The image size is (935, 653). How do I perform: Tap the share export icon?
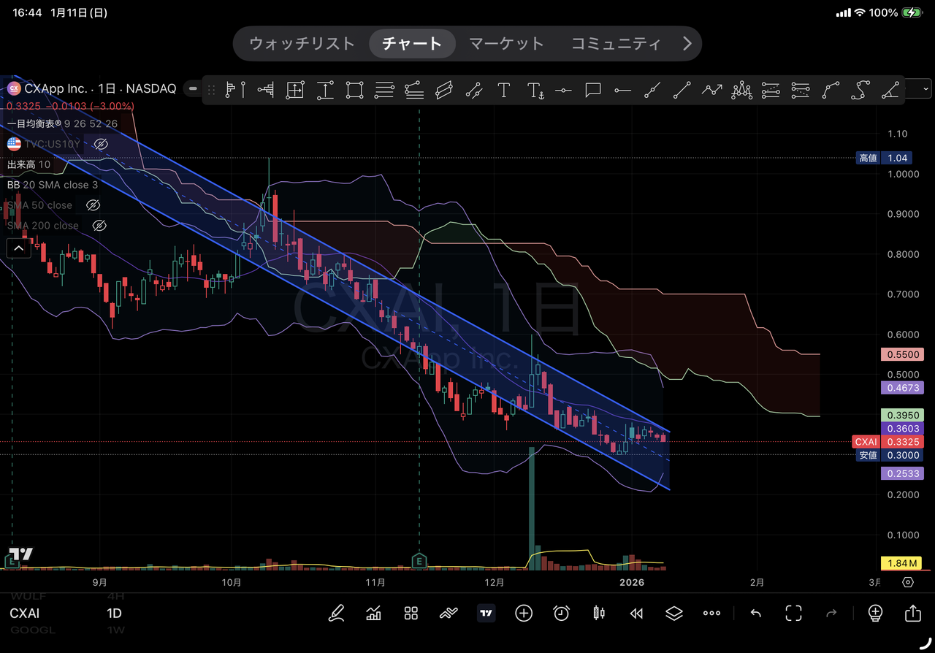[912, 614]
